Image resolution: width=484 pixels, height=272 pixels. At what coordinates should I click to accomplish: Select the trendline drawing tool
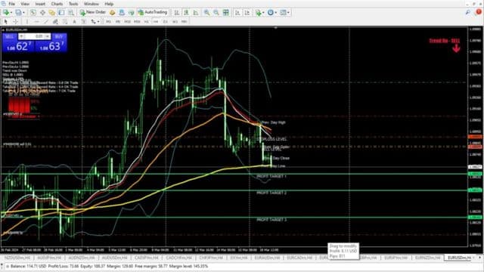[x=45, y=22]
